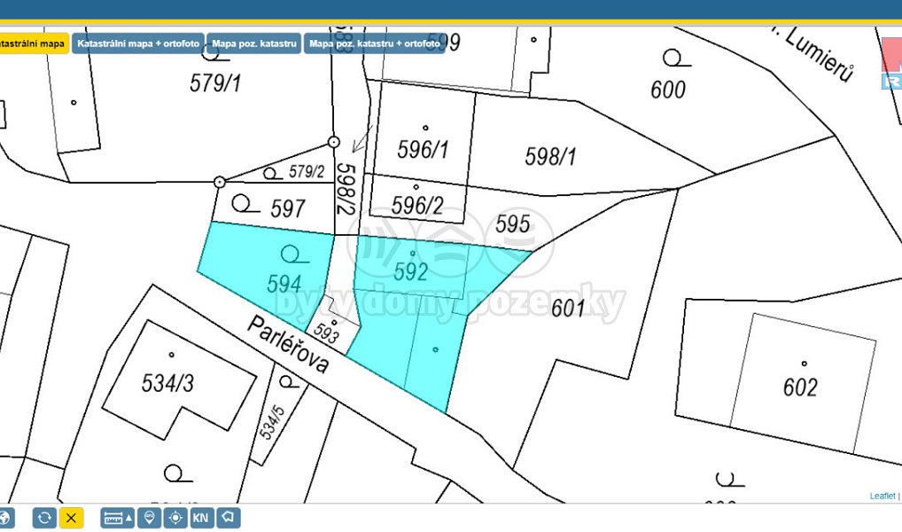Click the GPS location pin icon

click(149, 518)
